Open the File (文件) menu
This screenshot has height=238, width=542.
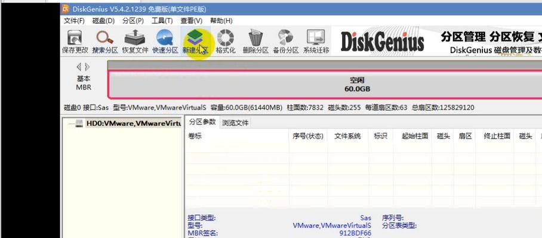74,21
